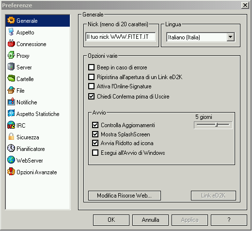Click the Server tower icon
This screenshot has width=252, height=231.
[x=11, y=67]
